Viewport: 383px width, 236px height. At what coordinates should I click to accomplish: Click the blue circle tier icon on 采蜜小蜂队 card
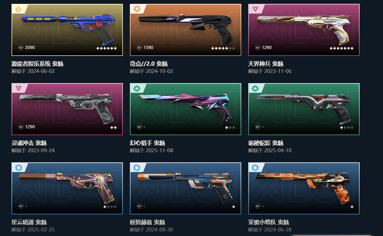pos(255,167)
